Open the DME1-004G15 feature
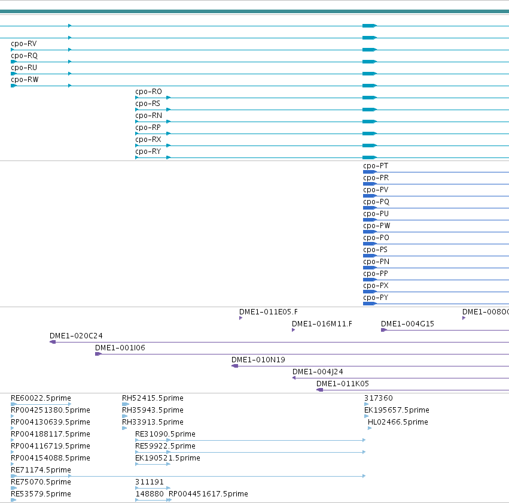 [x=445, y=330]
